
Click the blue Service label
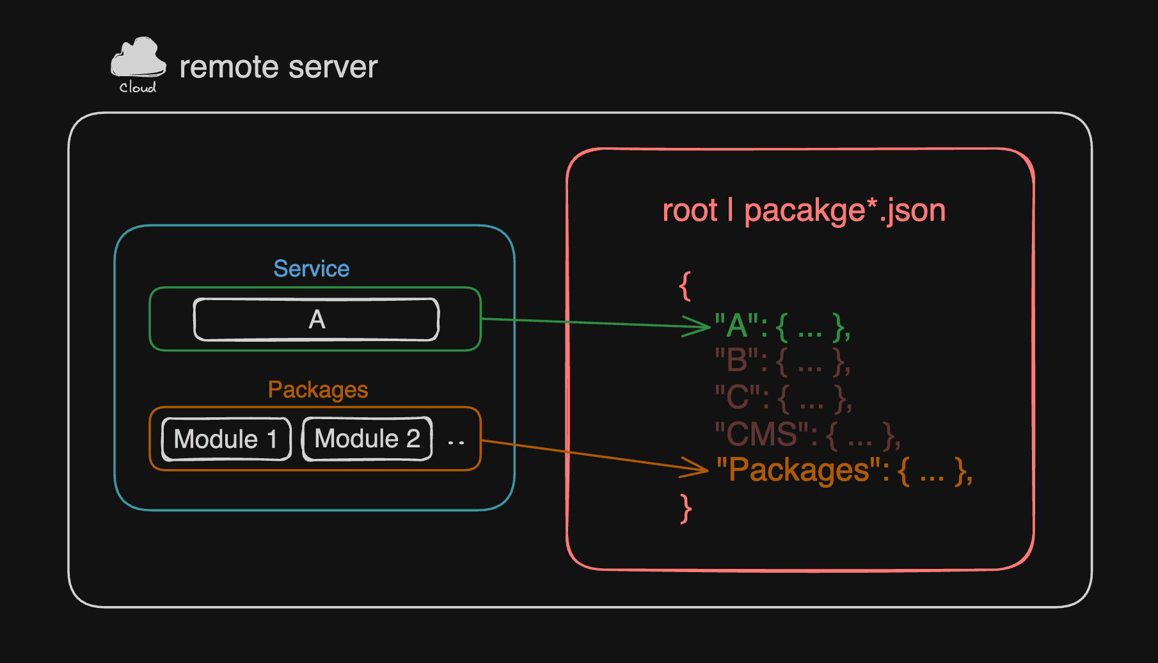tap(311, 269)
